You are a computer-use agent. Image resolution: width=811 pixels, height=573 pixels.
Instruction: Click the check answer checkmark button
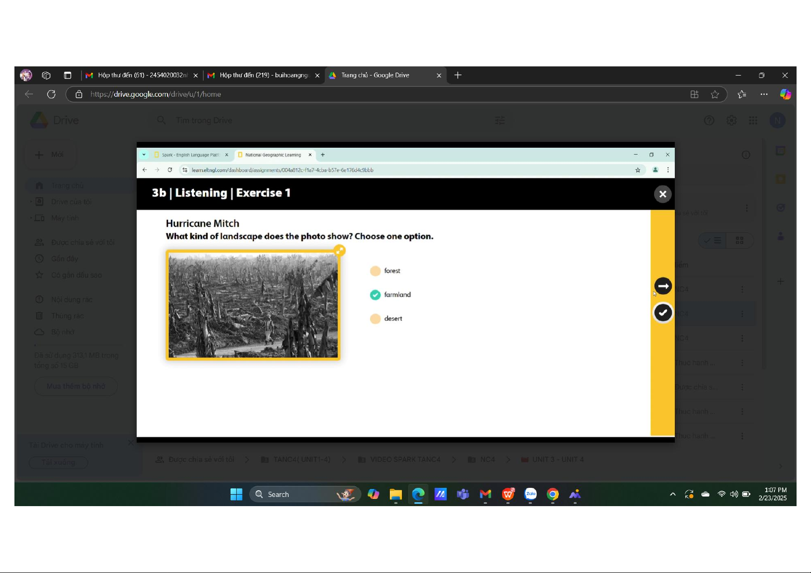tap(663, 313)
